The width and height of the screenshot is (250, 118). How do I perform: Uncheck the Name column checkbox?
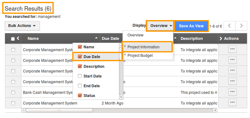click(x=80, y=47)
